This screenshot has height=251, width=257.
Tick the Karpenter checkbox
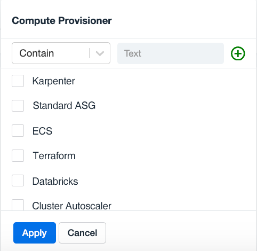(18, 81)
